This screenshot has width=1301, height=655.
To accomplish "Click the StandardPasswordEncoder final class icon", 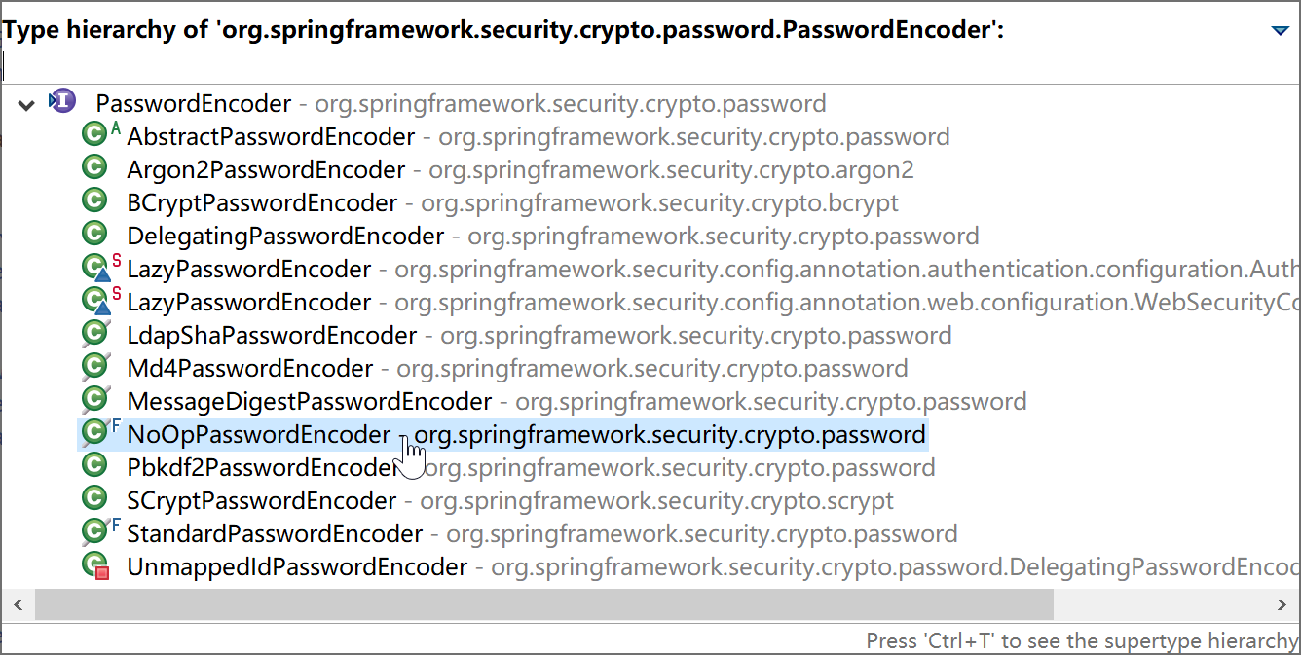I will 94,533.
